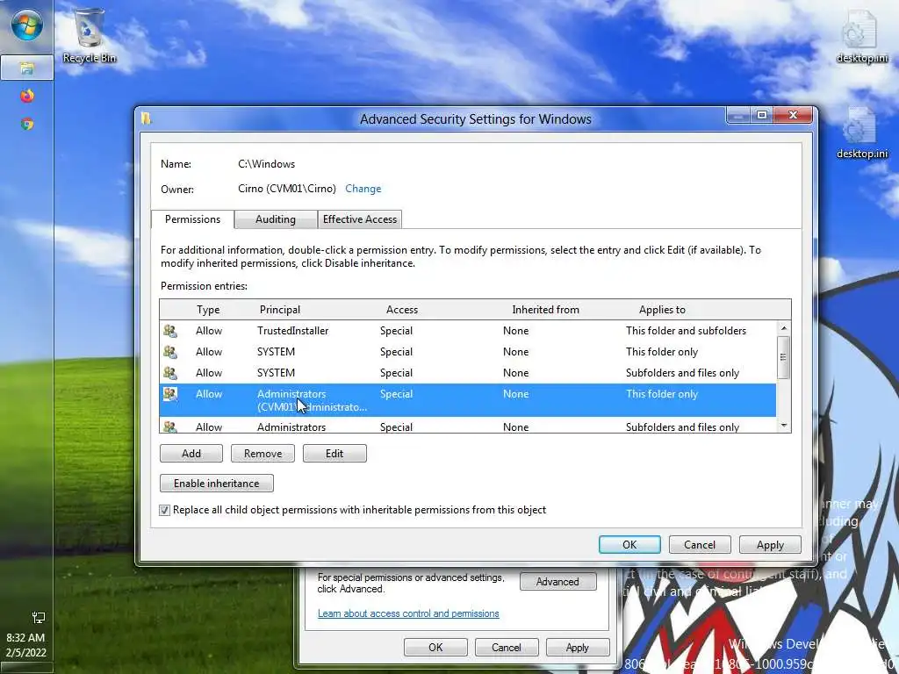899x674 pixels.
Task: Click the Remove button
Action: [263, 454]
